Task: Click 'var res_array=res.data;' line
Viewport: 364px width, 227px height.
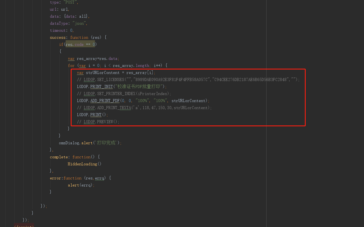Action: point(94,59)
